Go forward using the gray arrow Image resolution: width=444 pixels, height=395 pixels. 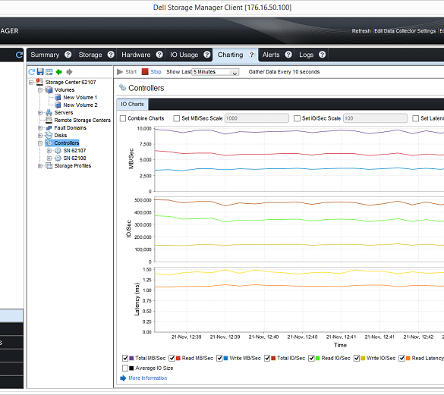coord(69,72)
